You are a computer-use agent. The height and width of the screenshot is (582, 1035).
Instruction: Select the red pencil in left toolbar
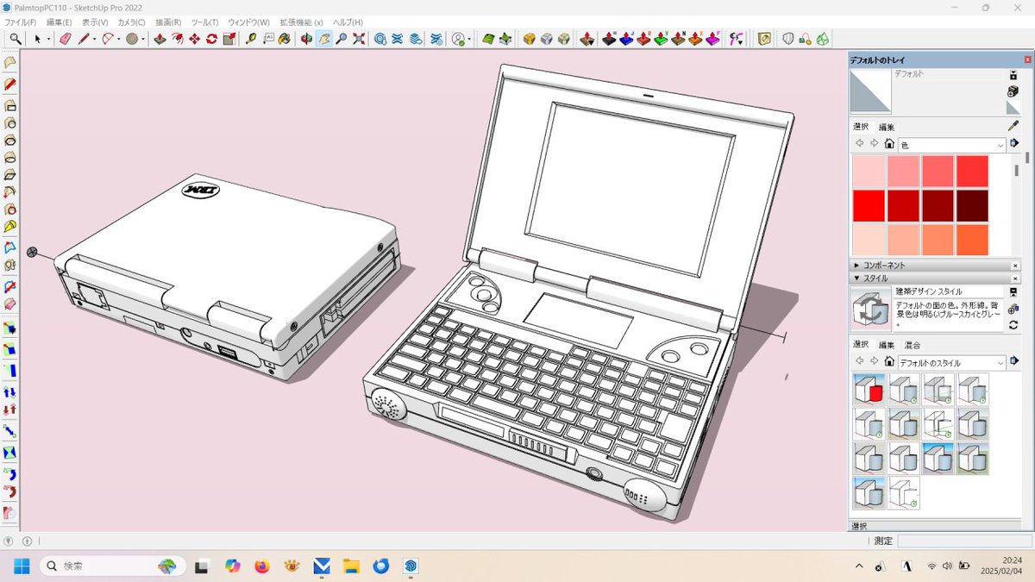[x=10, y=84]
